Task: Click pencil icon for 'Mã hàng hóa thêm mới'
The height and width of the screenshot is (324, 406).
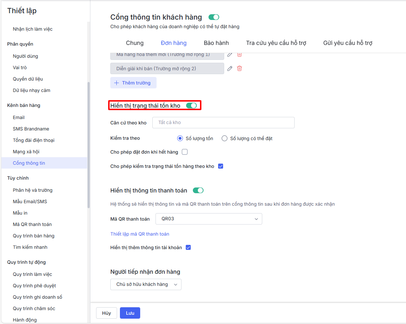Action: pos(230,55)
